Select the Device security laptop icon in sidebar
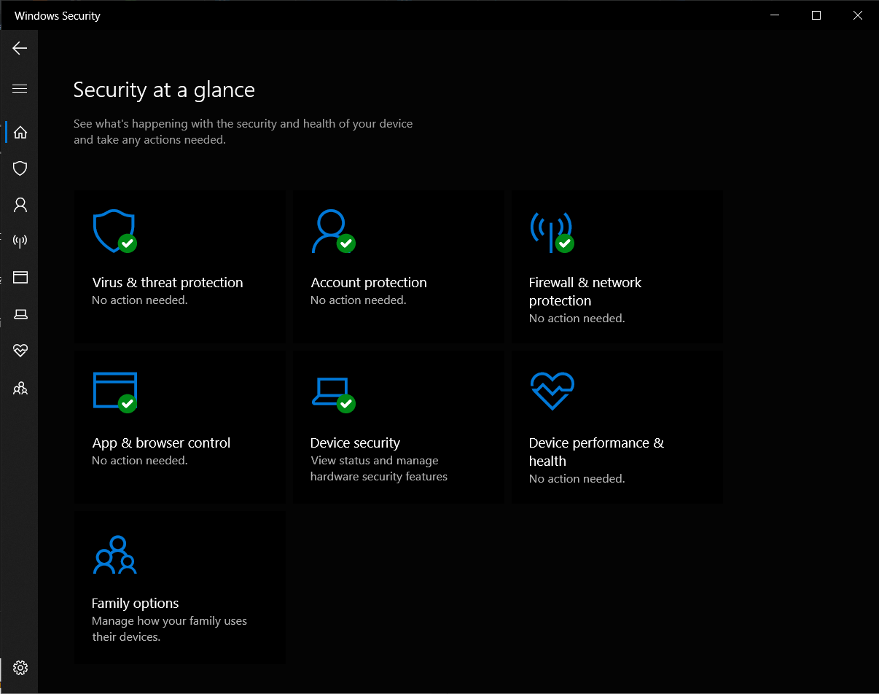 coord(20,314)
